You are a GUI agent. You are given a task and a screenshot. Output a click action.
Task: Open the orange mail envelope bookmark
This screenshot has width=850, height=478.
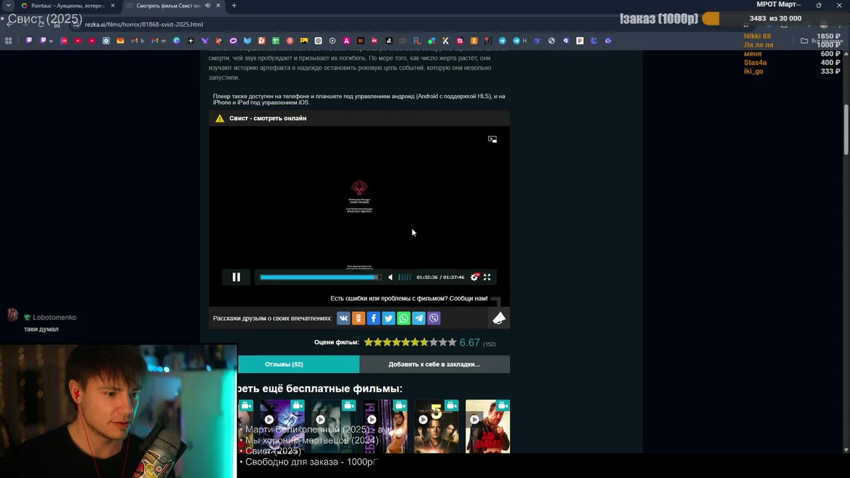coord(120,40)
